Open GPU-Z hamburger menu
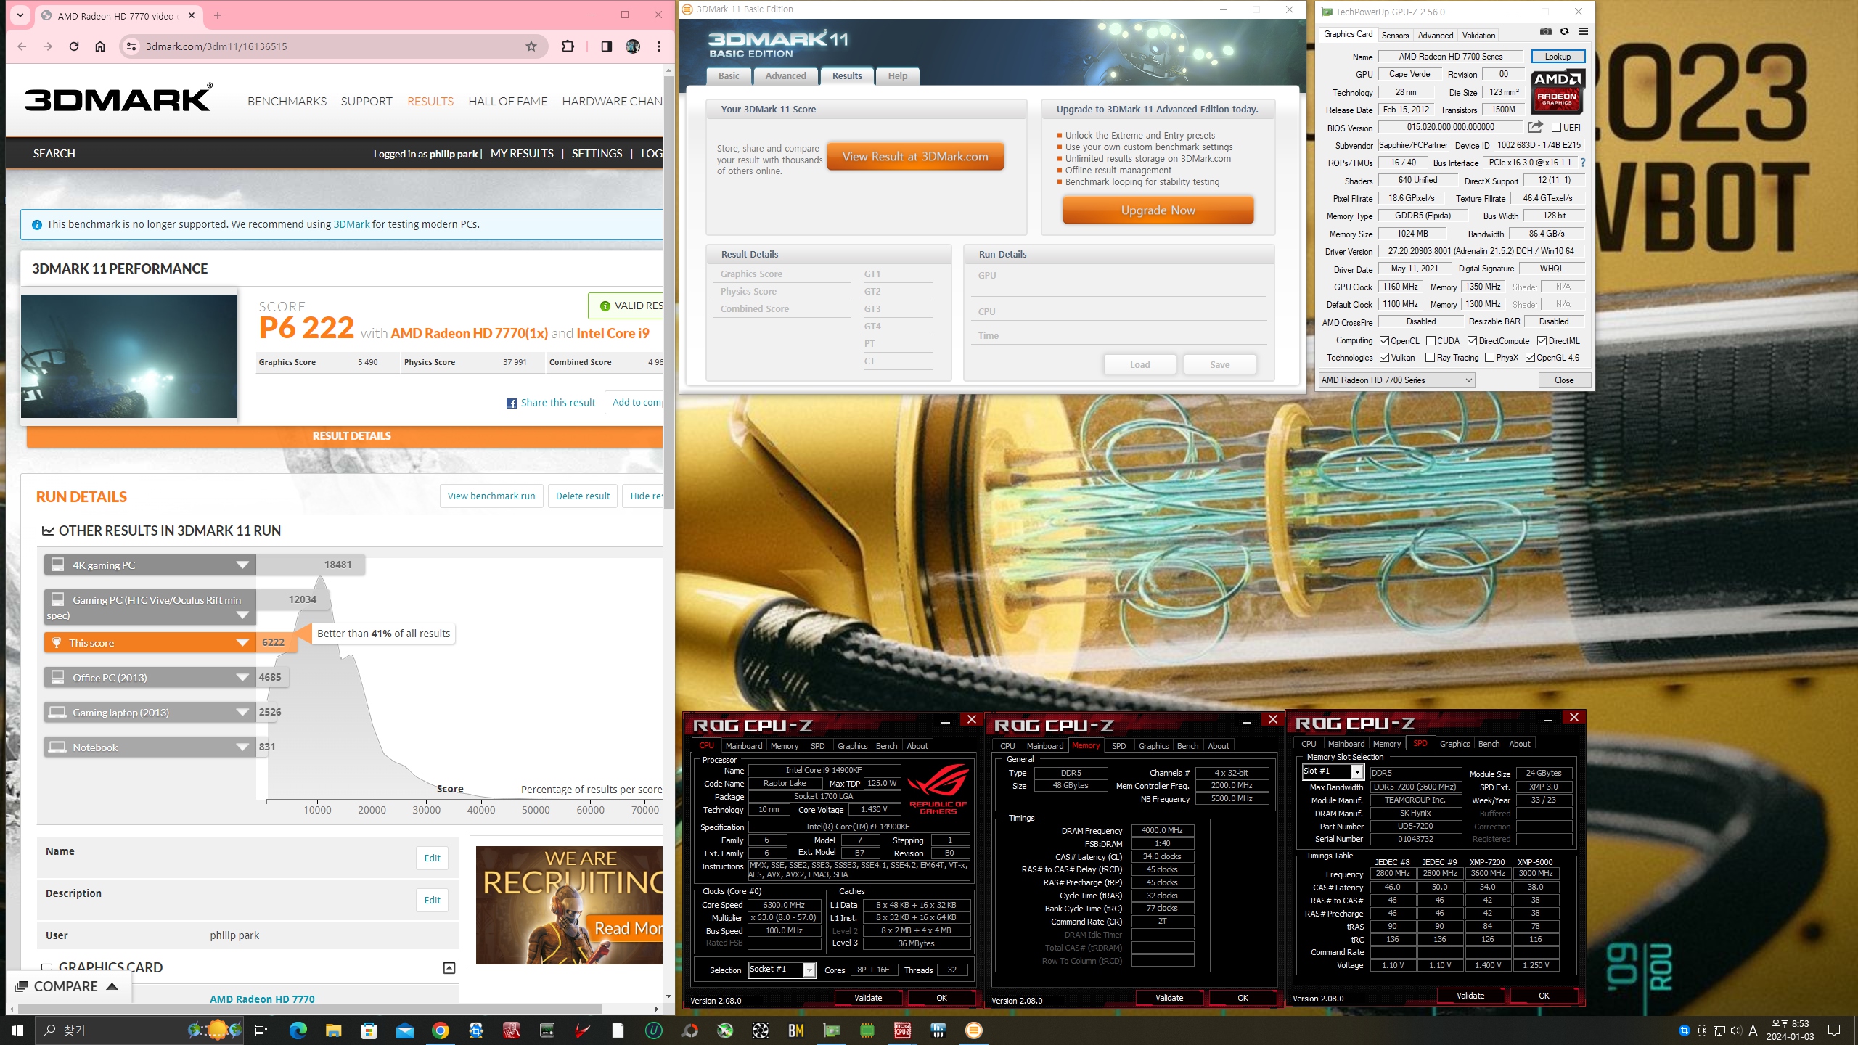The image size is (1858, 1045). [x=1584, y=32]
